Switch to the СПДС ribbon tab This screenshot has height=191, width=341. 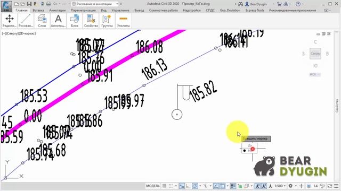(210, 10)
